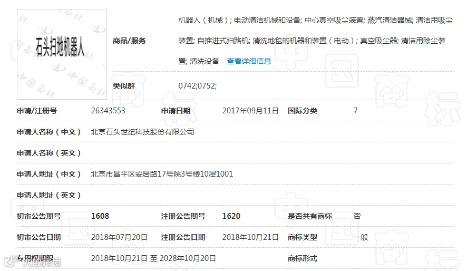Click the 申请人名称（英文） label
The height and width of the screenshot is (271, 467).
coord(49,153)
